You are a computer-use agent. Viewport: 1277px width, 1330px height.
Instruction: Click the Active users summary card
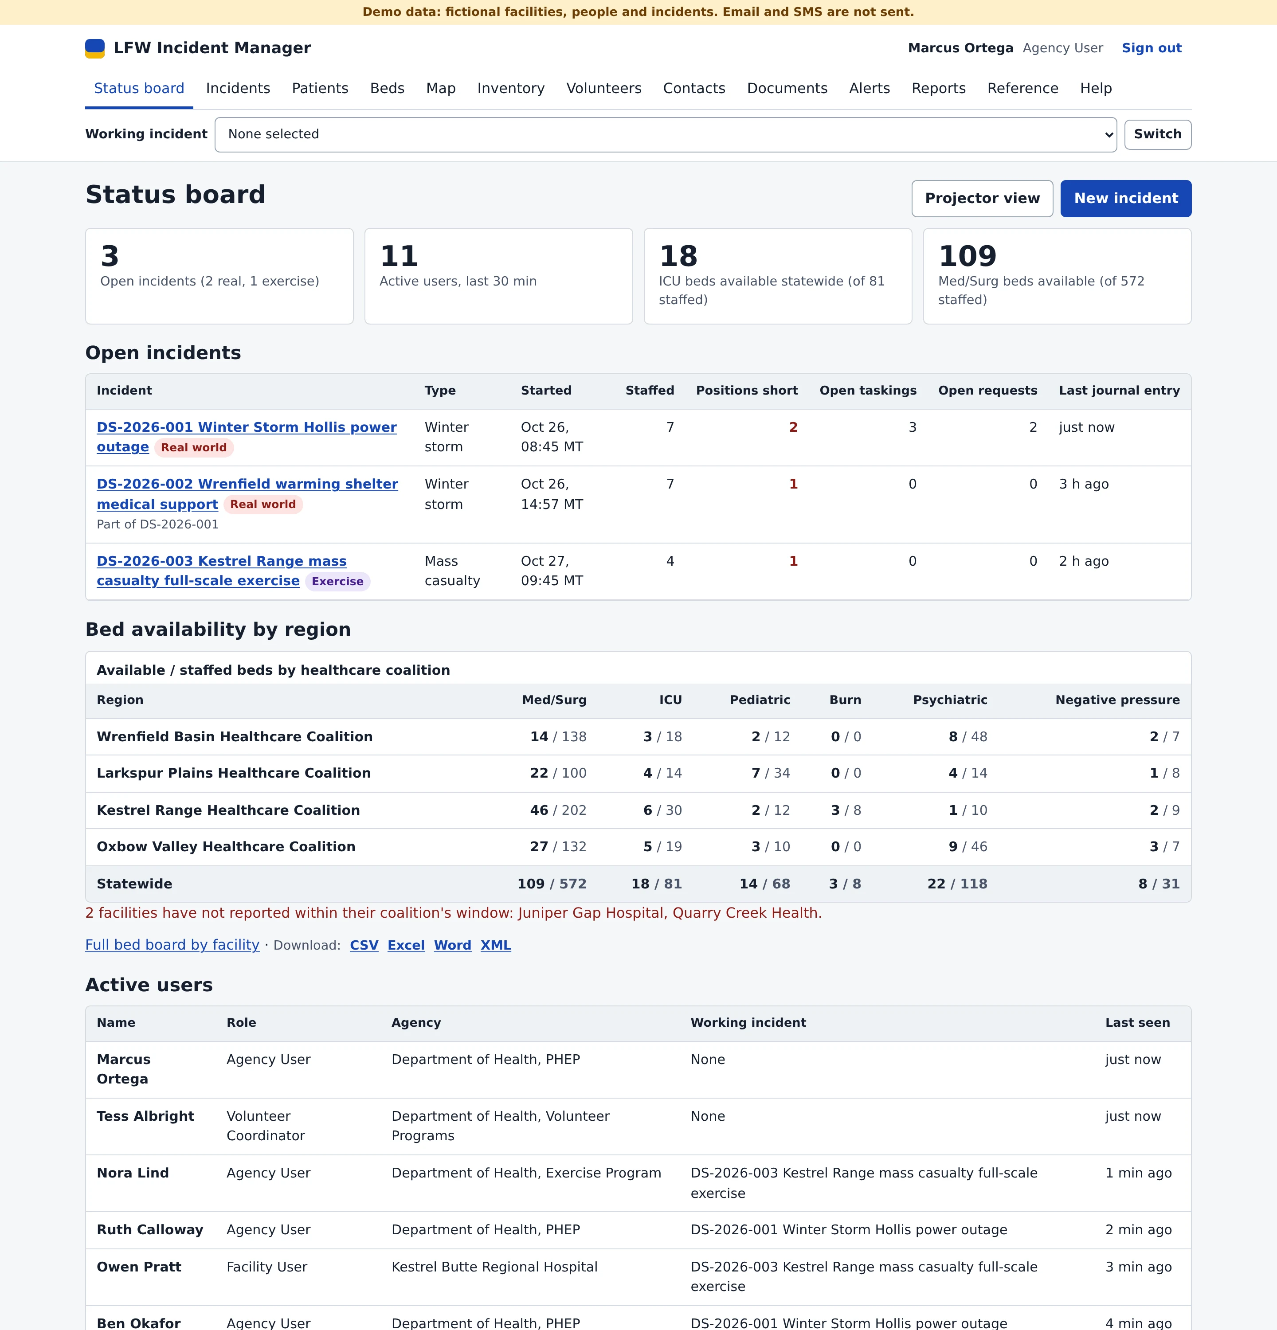499,276
